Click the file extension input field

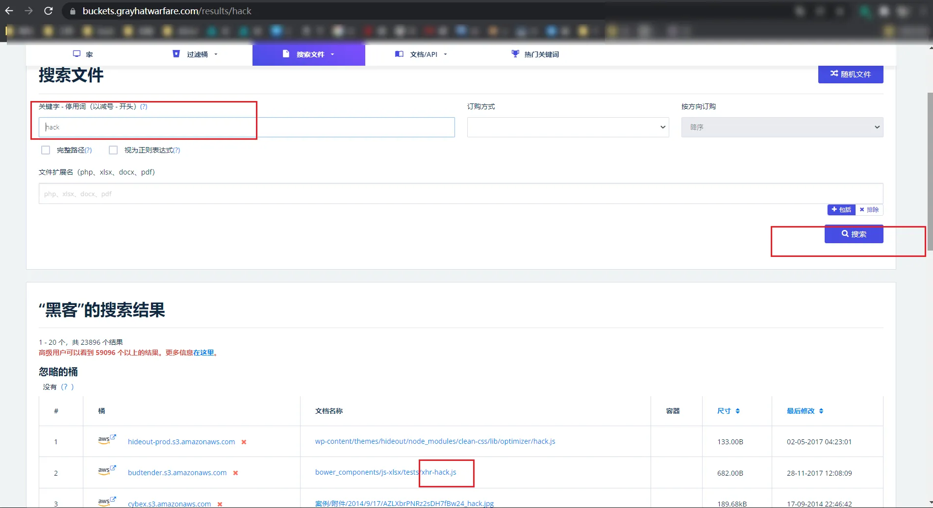pos(461,194)
